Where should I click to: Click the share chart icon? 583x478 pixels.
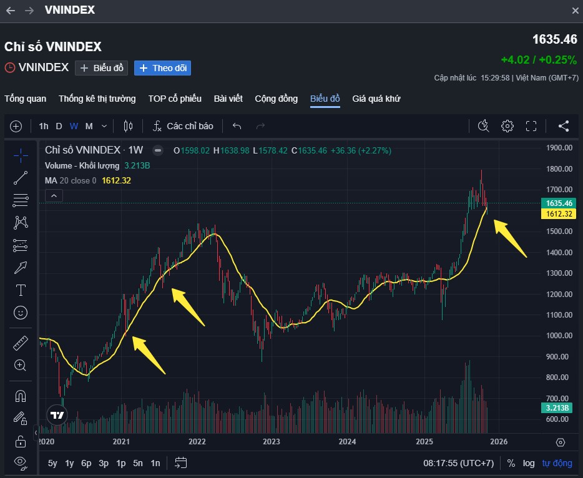click(x=564, y=126)
